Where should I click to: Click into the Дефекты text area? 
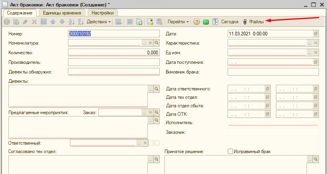tap(78, 96)
